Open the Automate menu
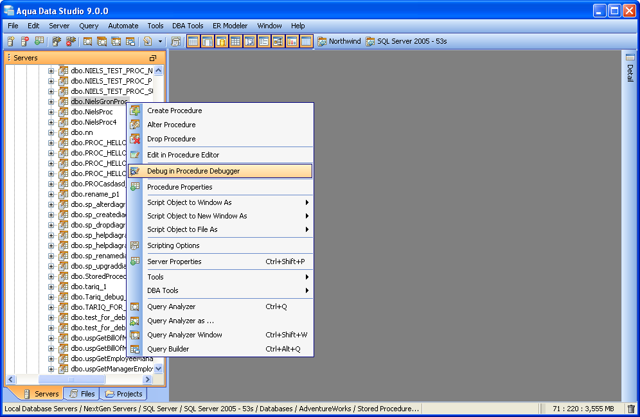The height and width of the screenshot is (417, 640). click(123, 26)
